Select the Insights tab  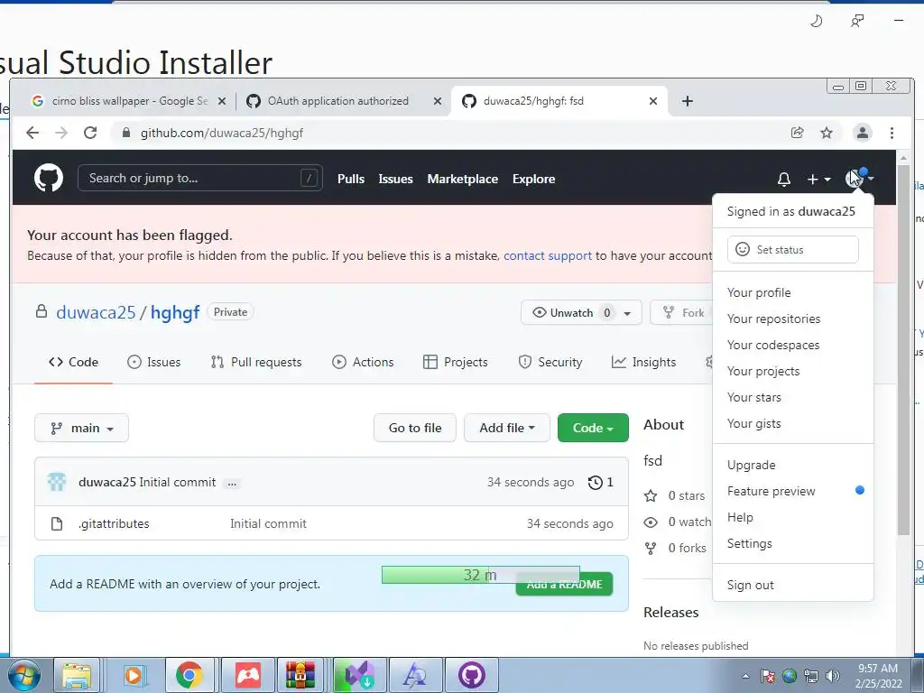point(643,363)
